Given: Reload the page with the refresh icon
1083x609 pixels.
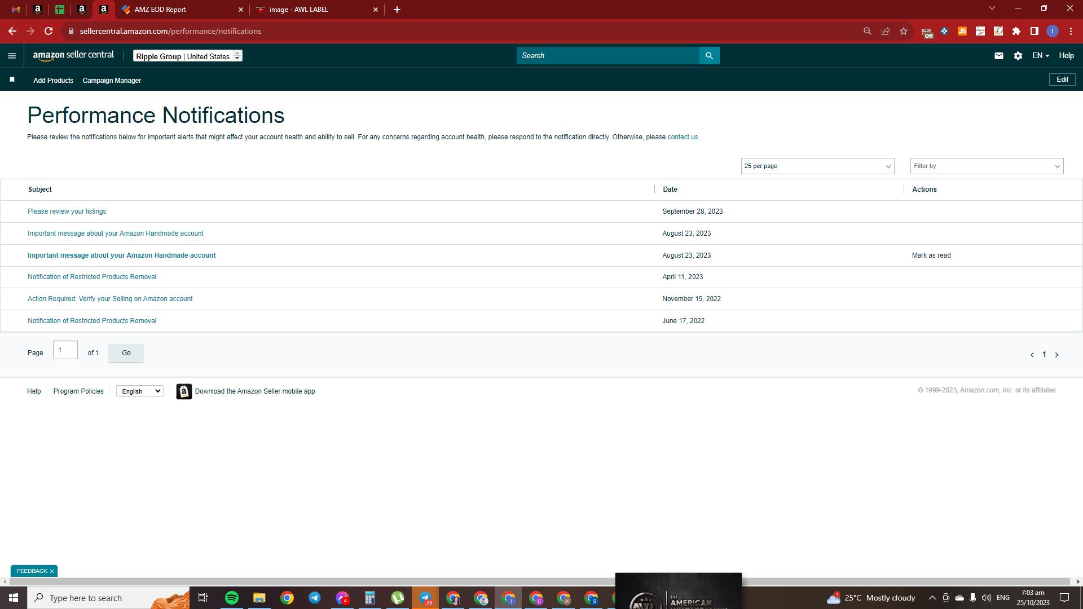Looking at the screenshot, I should (x=49, y=31).
